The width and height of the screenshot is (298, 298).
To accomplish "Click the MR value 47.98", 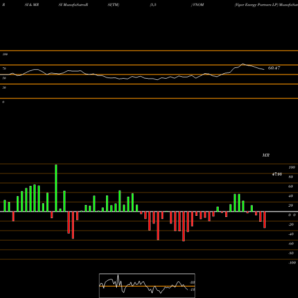I will tap(277, 174).
